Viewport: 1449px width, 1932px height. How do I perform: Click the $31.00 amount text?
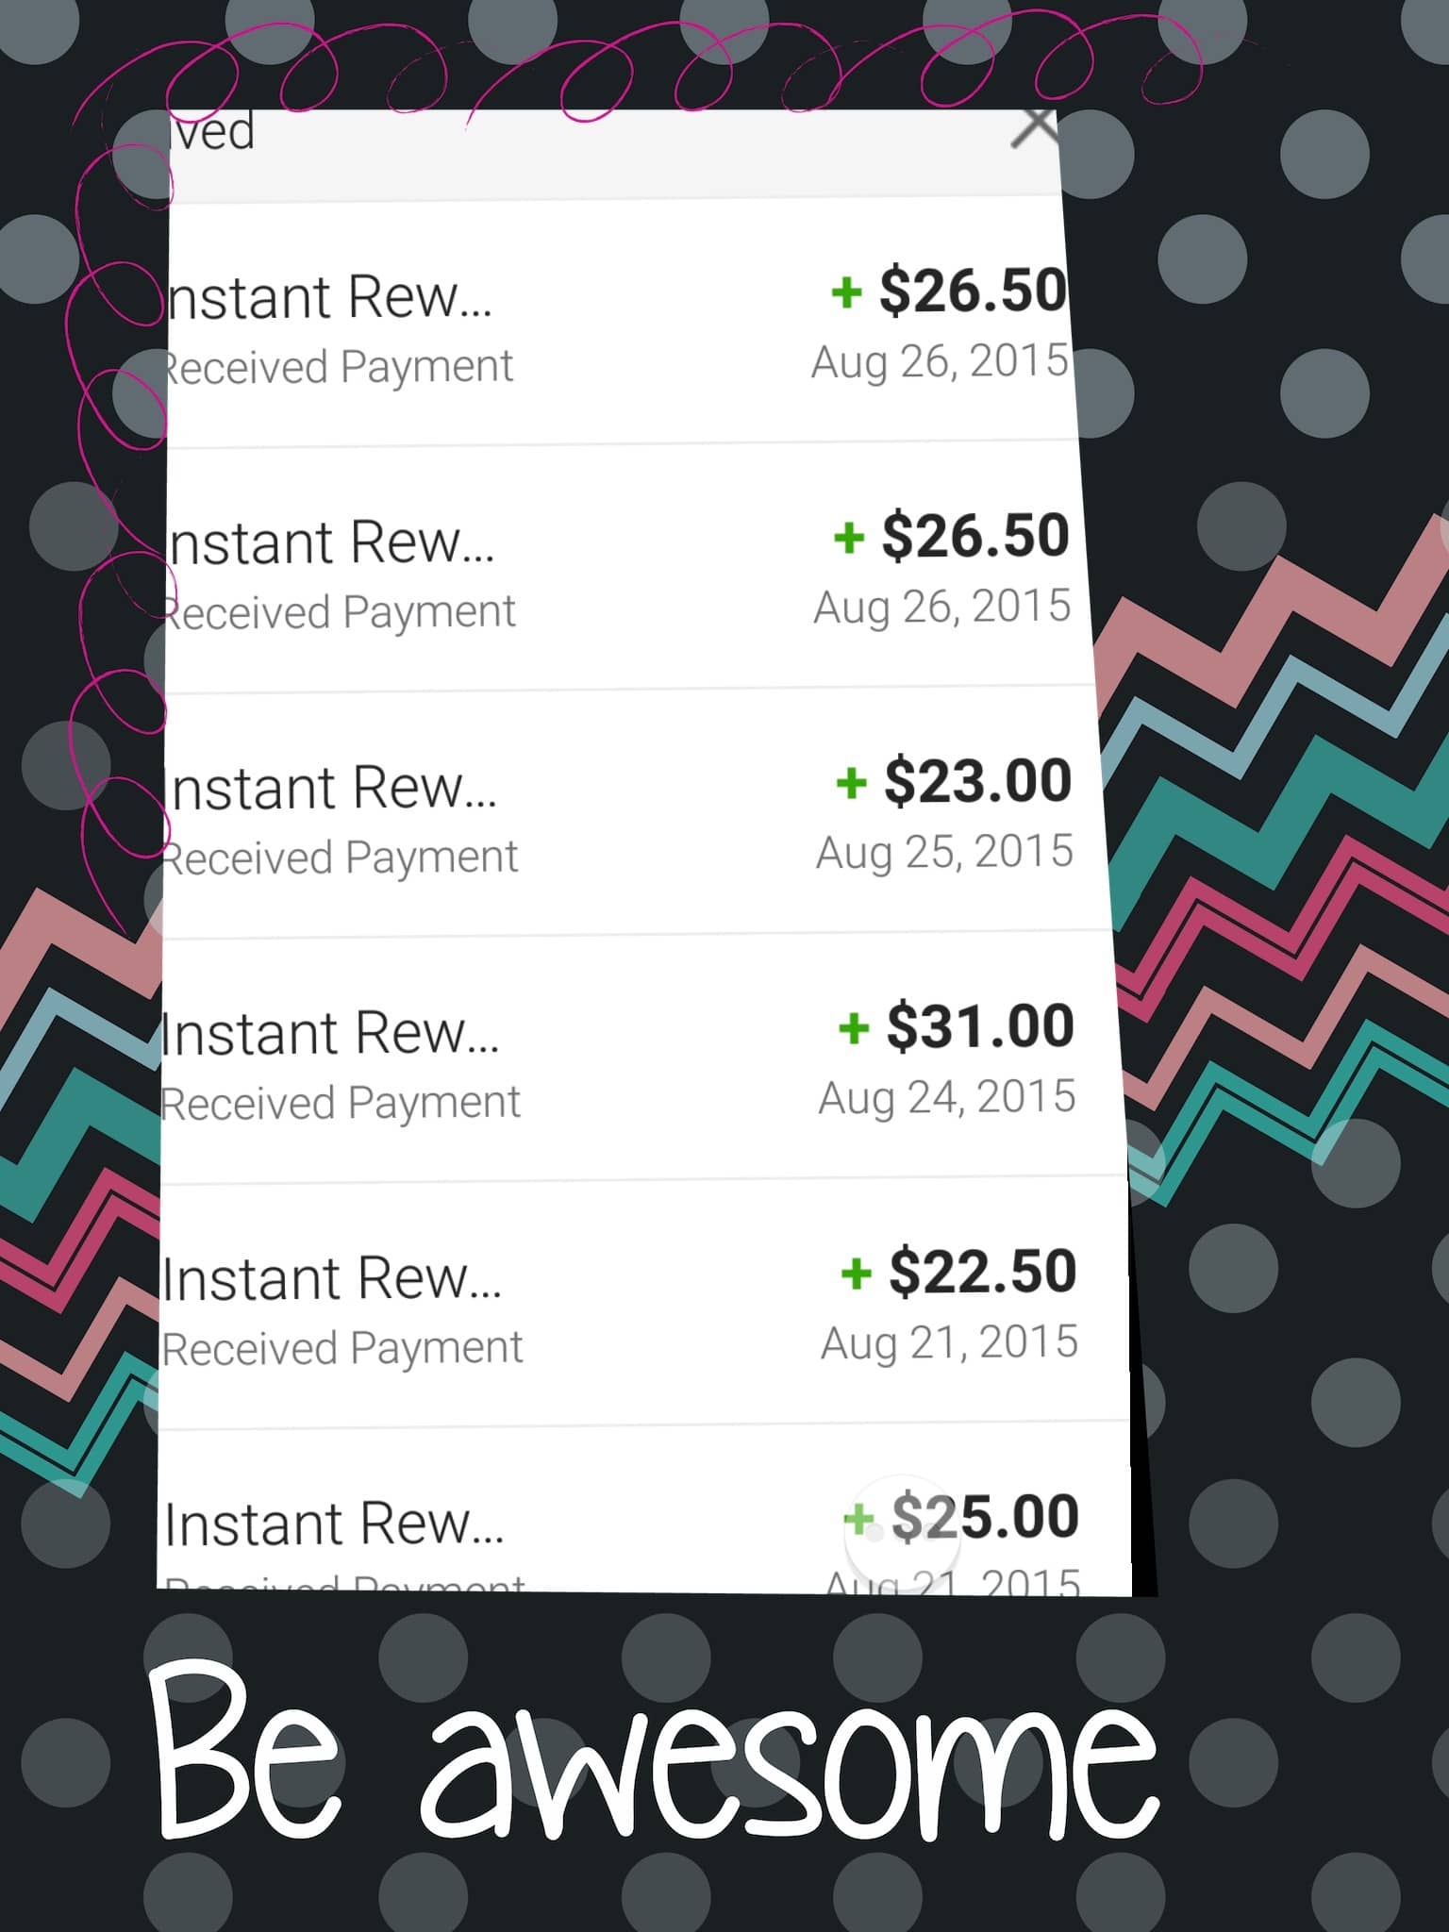980,1026
